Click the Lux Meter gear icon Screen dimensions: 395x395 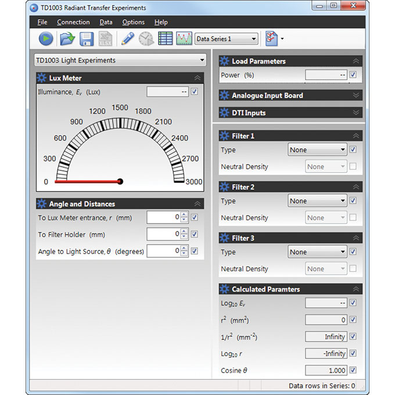[42, 78]
